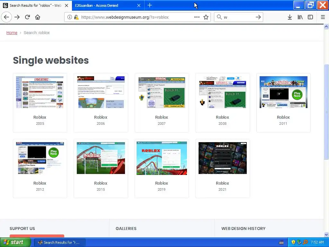This screenshot has width=329, height=247.
Task: Open the Roblox 2019 website thumbnail
Action: pyautogui.click(x=162, y=158)
